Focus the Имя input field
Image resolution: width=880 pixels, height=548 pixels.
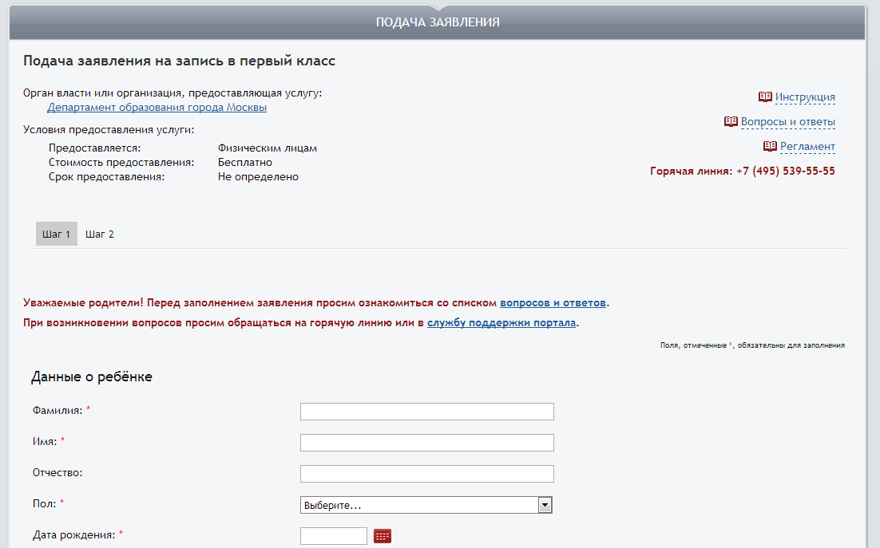[426, 443]
